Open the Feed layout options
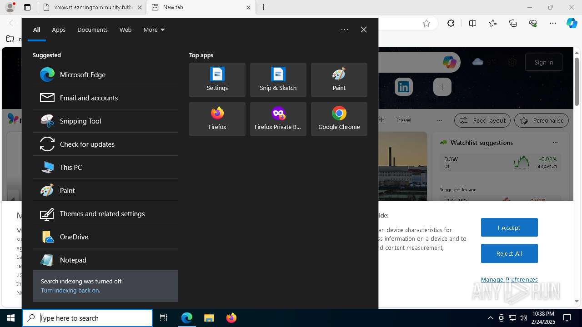The height and width of the screenshot is (327, 582). click(x=483, y=120)
